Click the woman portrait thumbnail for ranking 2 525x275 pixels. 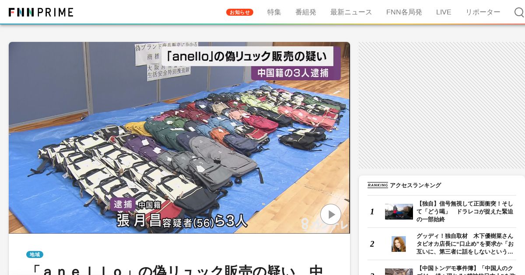(x=399, y=244)
